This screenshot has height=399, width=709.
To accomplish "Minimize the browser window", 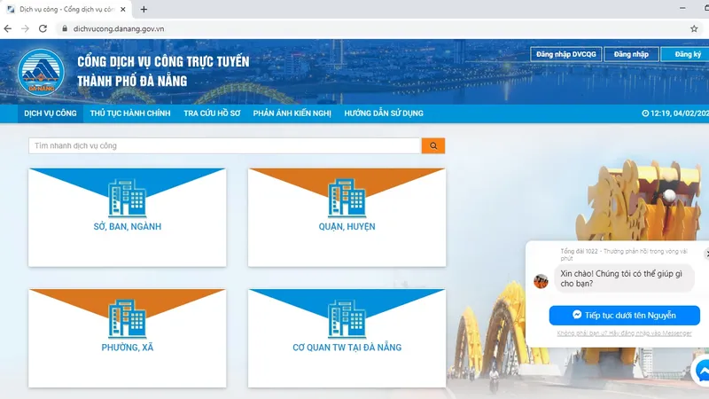I will [682, 8].
